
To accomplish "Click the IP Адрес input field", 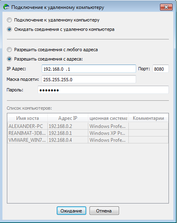I will (x=89, y=69).
